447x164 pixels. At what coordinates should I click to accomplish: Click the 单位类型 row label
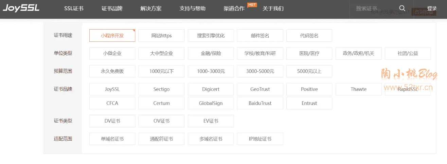[63, 53]
